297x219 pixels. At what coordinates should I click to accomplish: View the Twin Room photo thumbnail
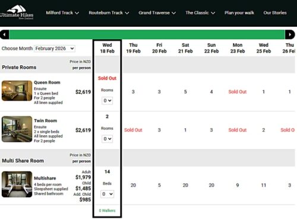(17, 129)
